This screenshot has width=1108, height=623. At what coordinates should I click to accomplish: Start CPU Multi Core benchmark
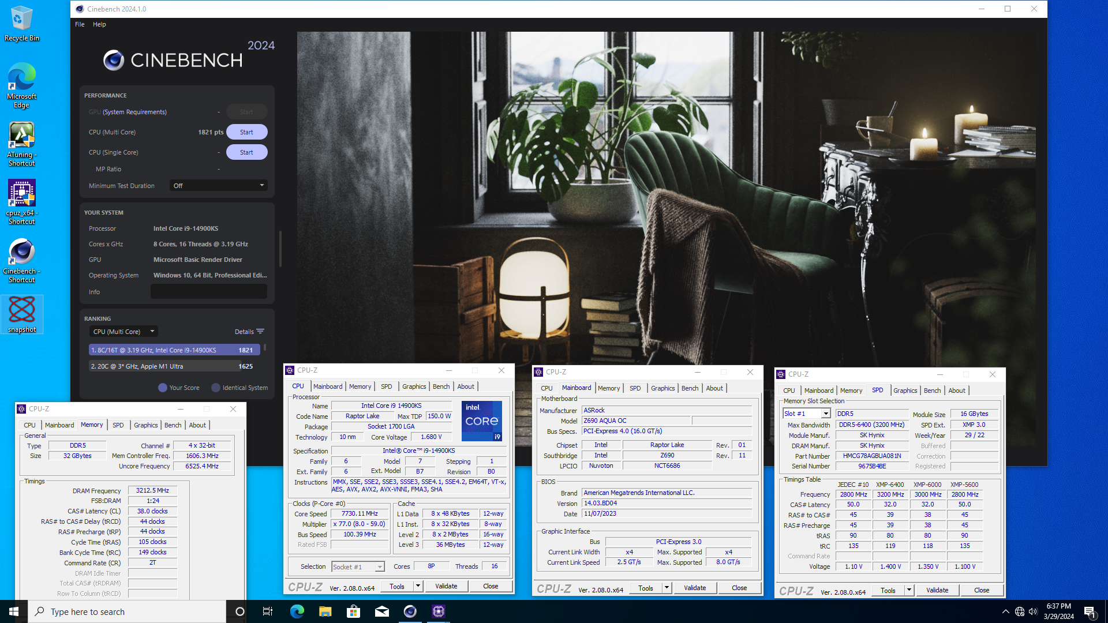(x=246, y=132)
